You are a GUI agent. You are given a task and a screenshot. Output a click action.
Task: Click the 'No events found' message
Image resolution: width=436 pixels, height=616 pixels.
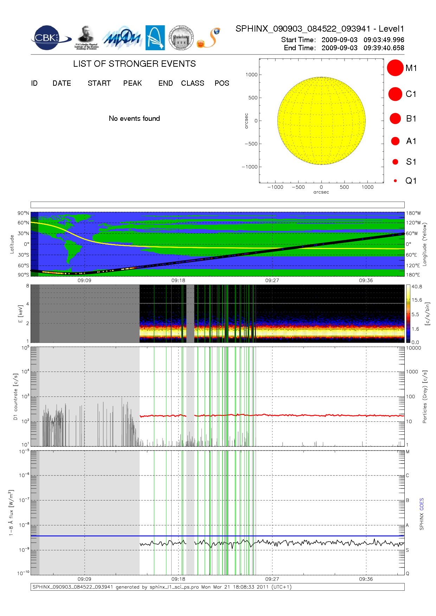(x=134, y=118)
